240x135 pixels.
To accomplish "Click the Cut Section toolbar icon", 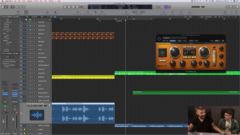I will [x=172, y=12].
